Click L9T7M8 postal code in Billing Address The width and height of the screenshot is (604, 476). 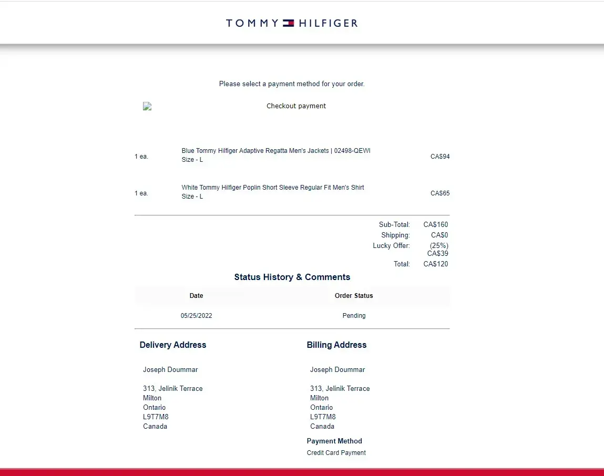tap(323, 417)
